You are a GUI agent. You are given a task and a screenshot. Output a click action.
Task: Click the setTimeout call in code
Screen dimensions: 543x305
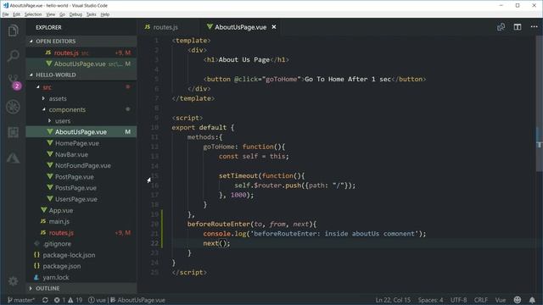[x=238, y=175]
